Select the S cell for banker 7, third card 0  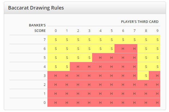(56, 40)
